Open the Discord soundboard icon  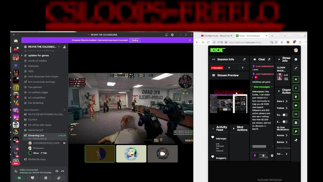click(59, 178)
